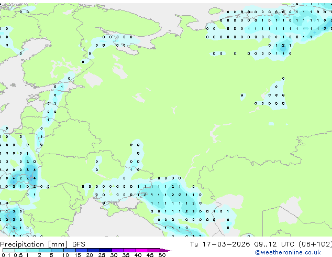
Task: Click the legend label '0.5'
Action: 18,255
